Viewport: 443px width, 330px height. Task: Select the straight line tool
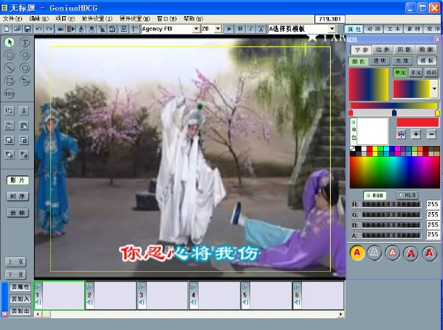pos(10,68)
